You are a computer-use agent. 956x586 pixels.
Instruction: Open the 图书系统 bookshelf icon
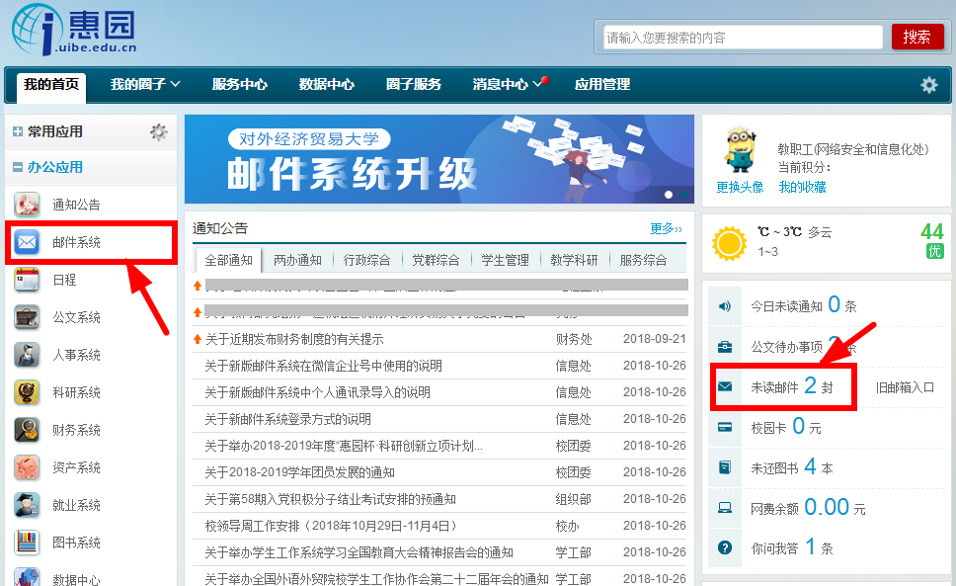(x=27, y=543)
